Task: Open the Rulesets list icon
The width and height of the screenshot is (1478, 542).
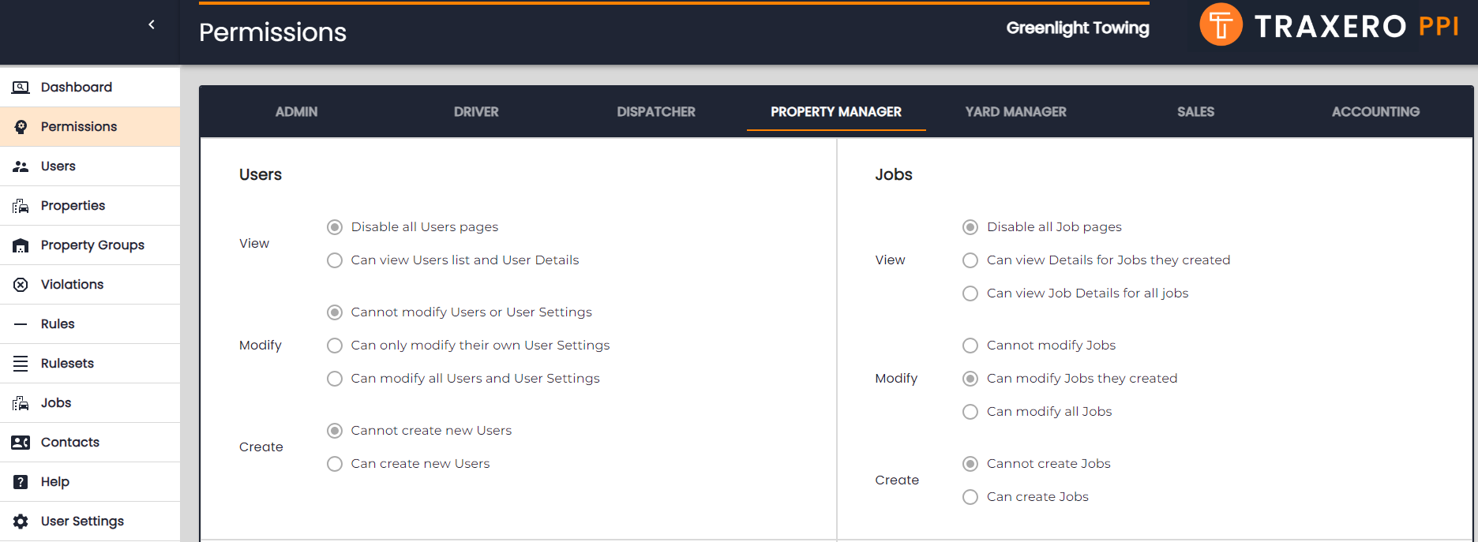Action: click(x=20, y=363)
